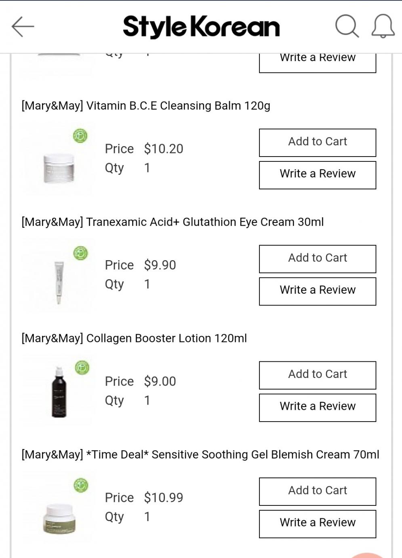Open Cleansing Balm product thumbnail
402x558 pixels.
(x=59, y=168)
